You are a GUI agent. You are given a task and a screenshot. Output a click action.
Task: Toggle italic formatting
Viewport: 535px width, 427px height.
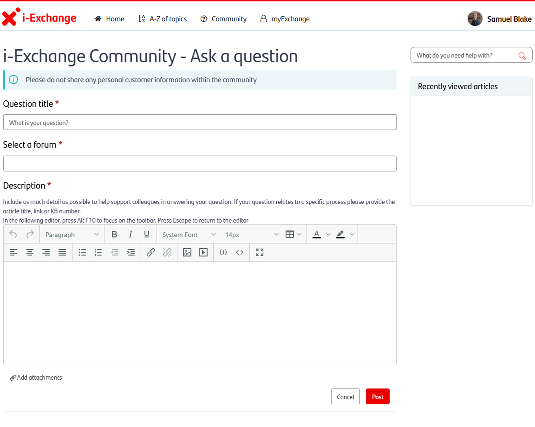(131, 234)
